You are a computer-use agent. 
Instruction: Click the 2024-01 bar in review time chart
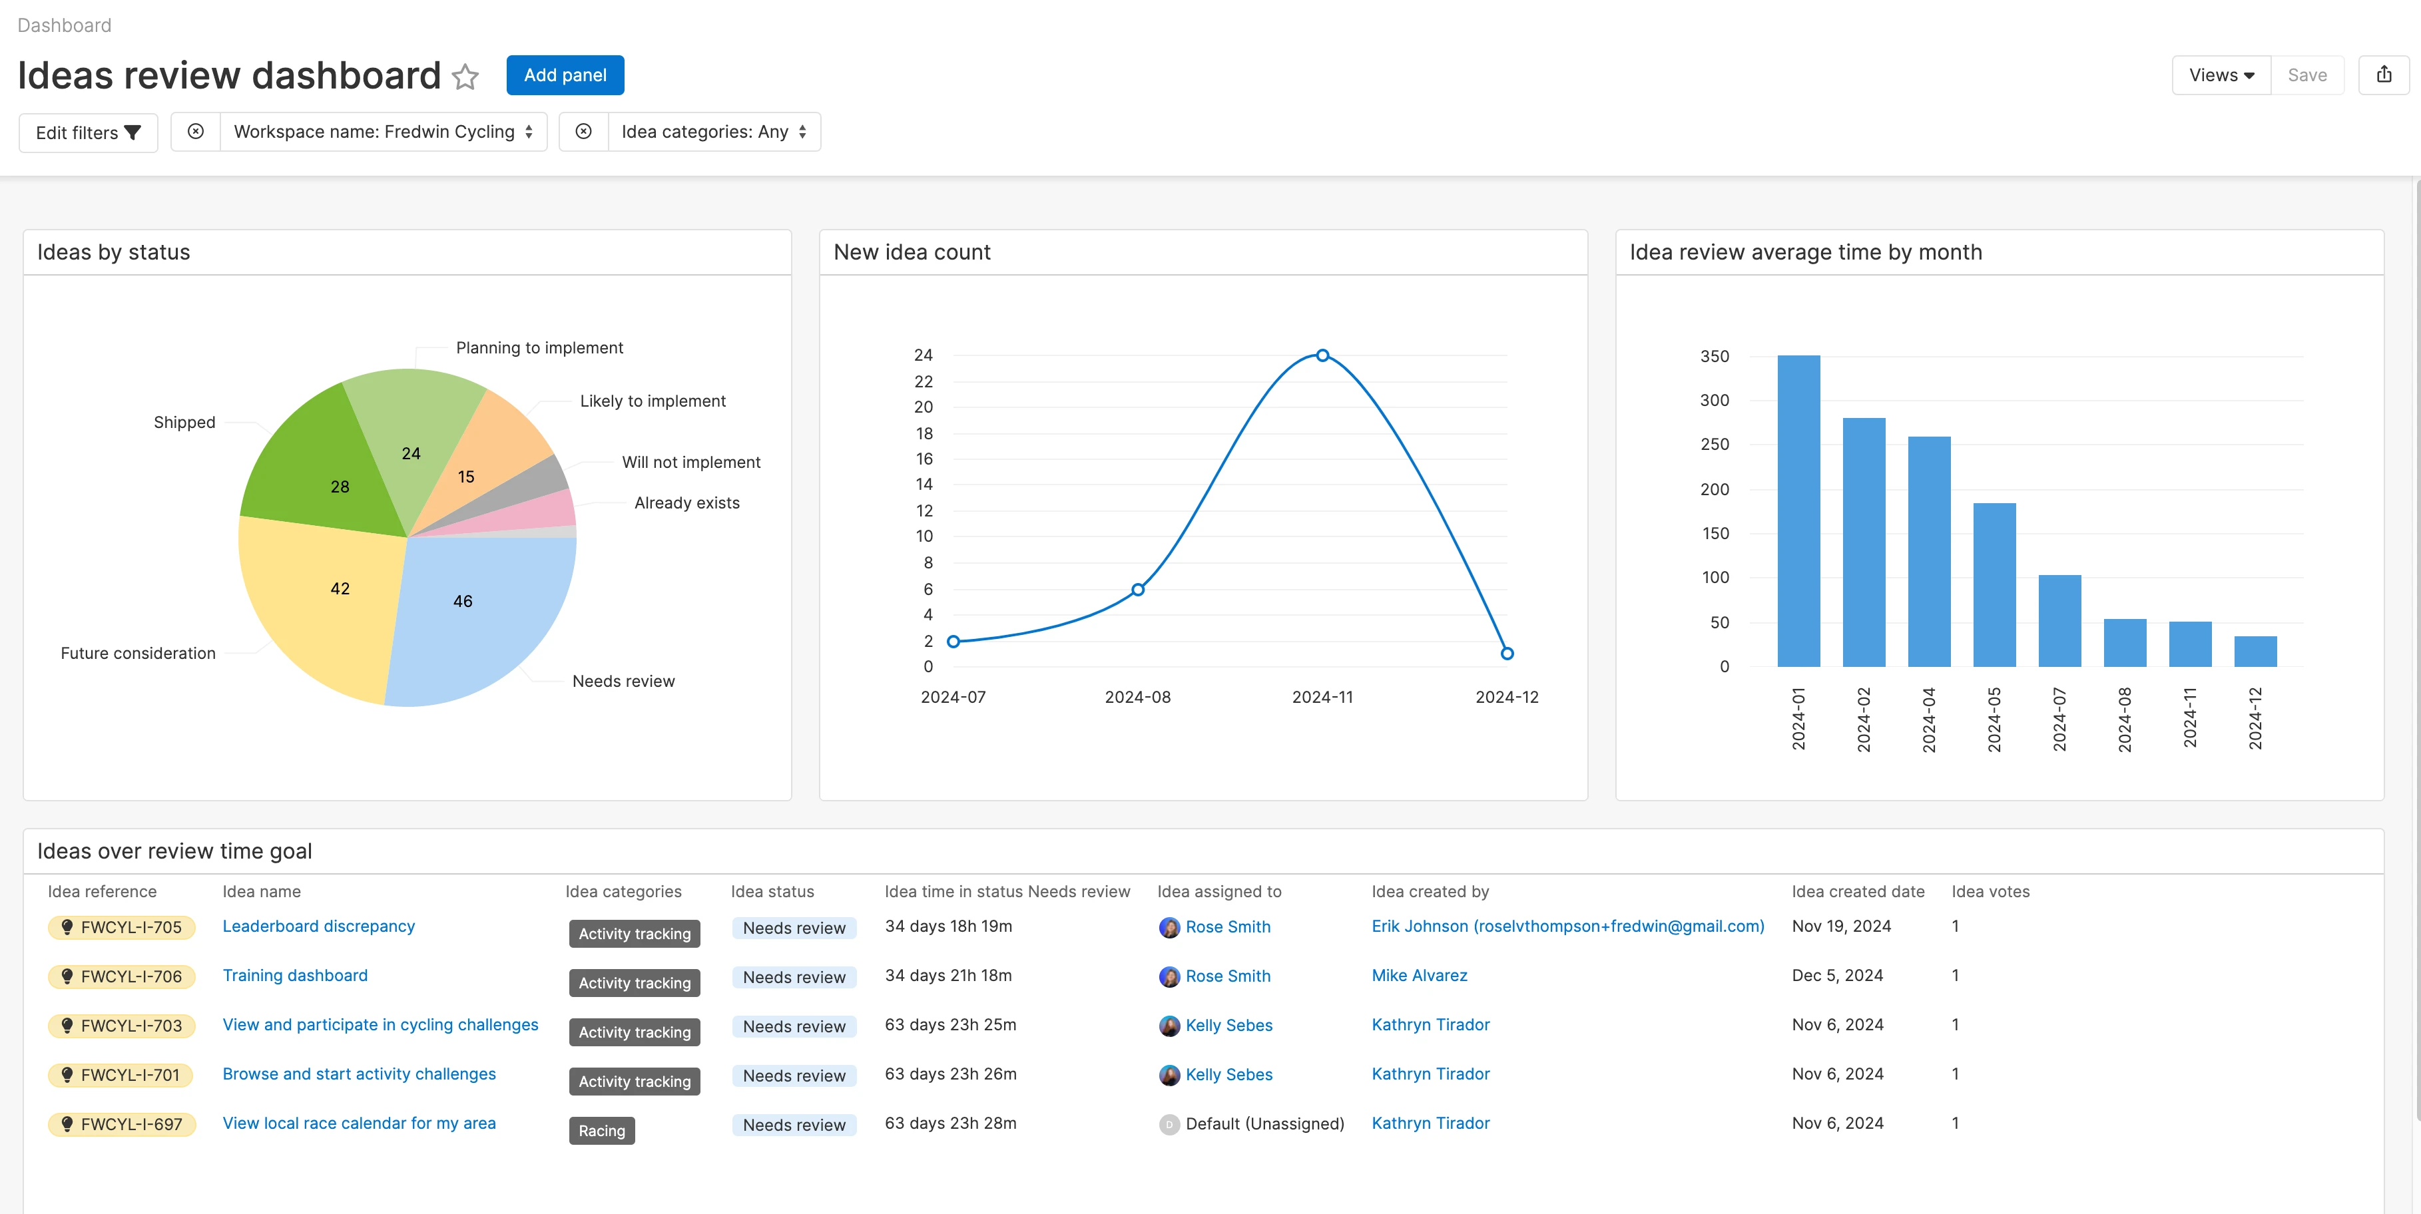point(1798,512)
